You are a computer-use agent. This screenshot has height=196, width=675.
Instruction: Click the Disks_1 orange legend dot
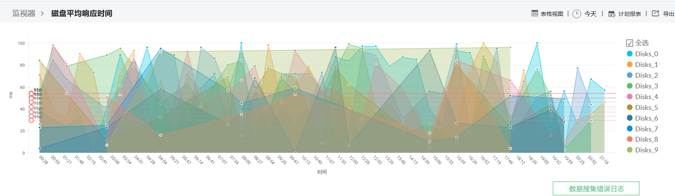630,65
